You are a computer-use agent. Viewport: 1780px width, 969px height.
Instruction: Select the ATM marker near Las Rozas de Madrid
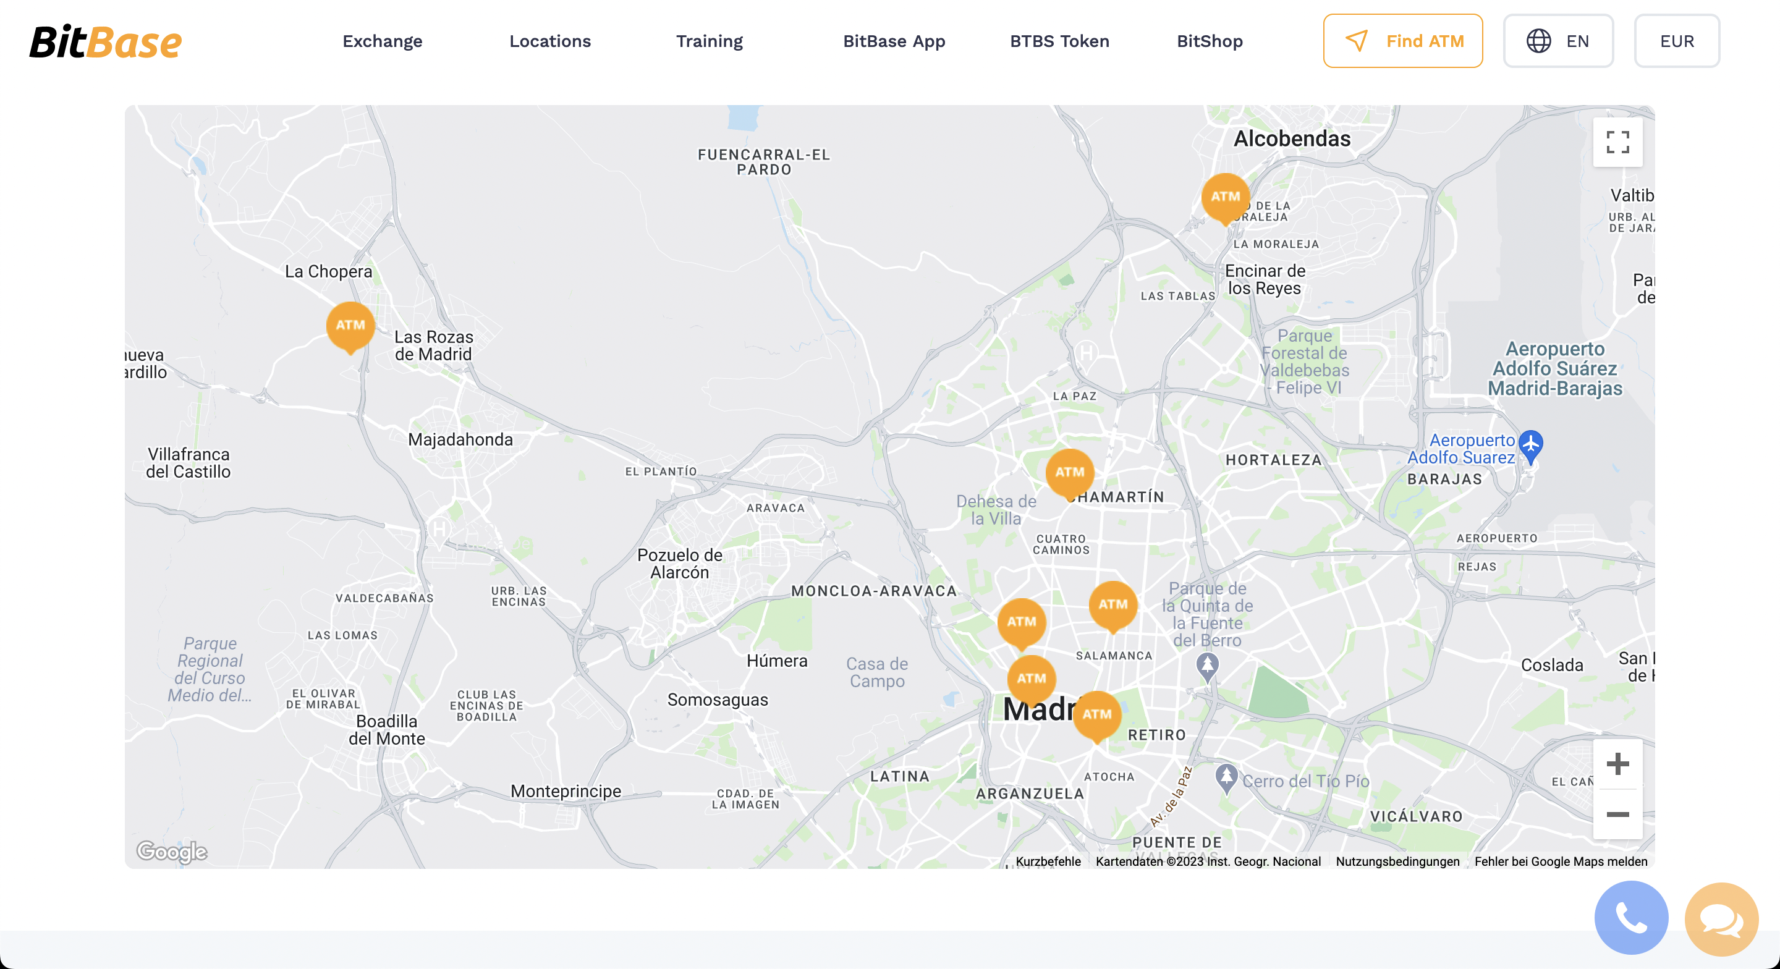pyautogui.click(x=350, y=328)
